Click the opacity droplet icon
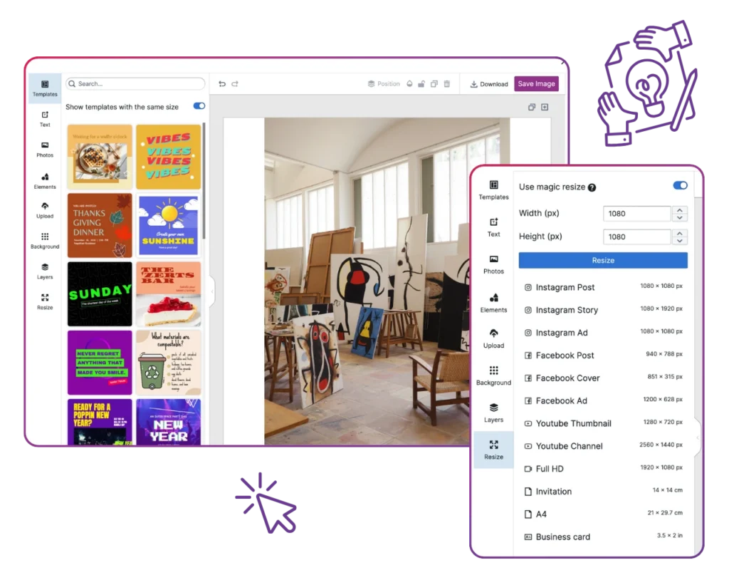Viewport: 729px width, 570px height. click(x=409, y=84)
